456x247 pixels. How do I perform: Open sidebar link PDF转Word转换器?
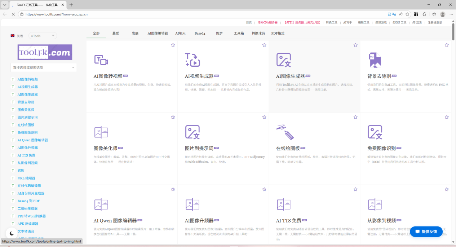click(32, 216)
